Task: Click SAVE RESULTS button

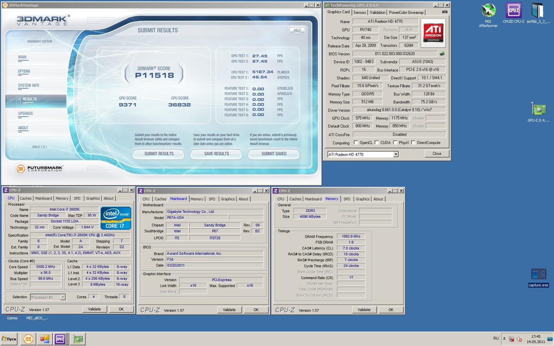Action: [x=216, y=154]
